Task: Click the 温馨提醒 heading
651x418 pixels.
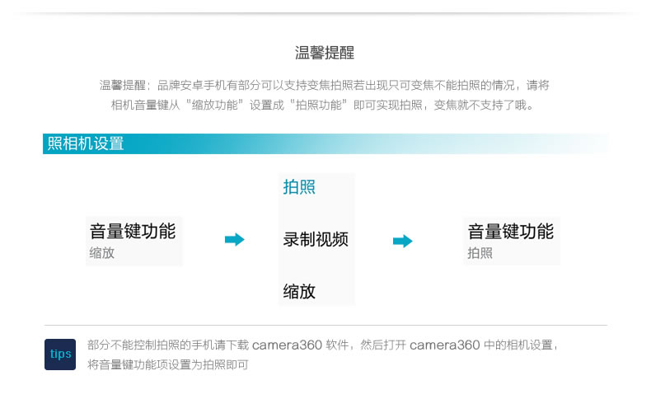Action: 325,53
